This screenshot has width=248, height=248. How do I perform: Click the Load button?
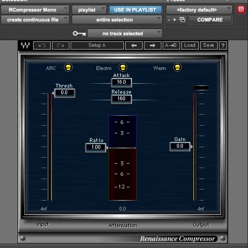click(190, 45)
